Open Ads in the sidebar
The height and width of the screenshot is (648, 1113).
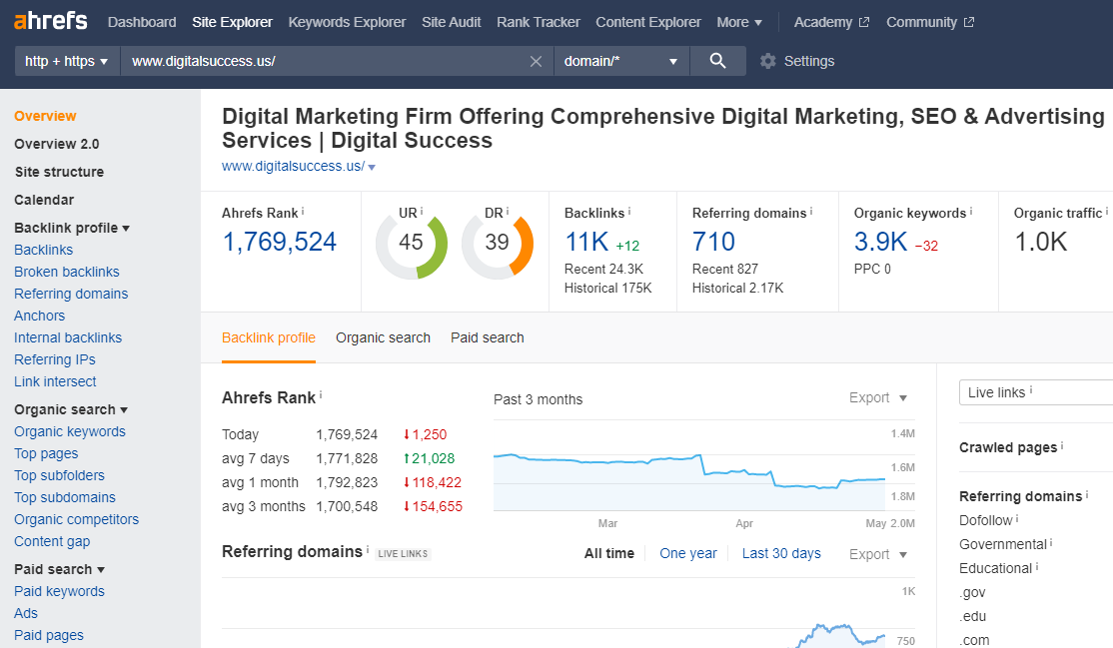(x=26, y=613)
